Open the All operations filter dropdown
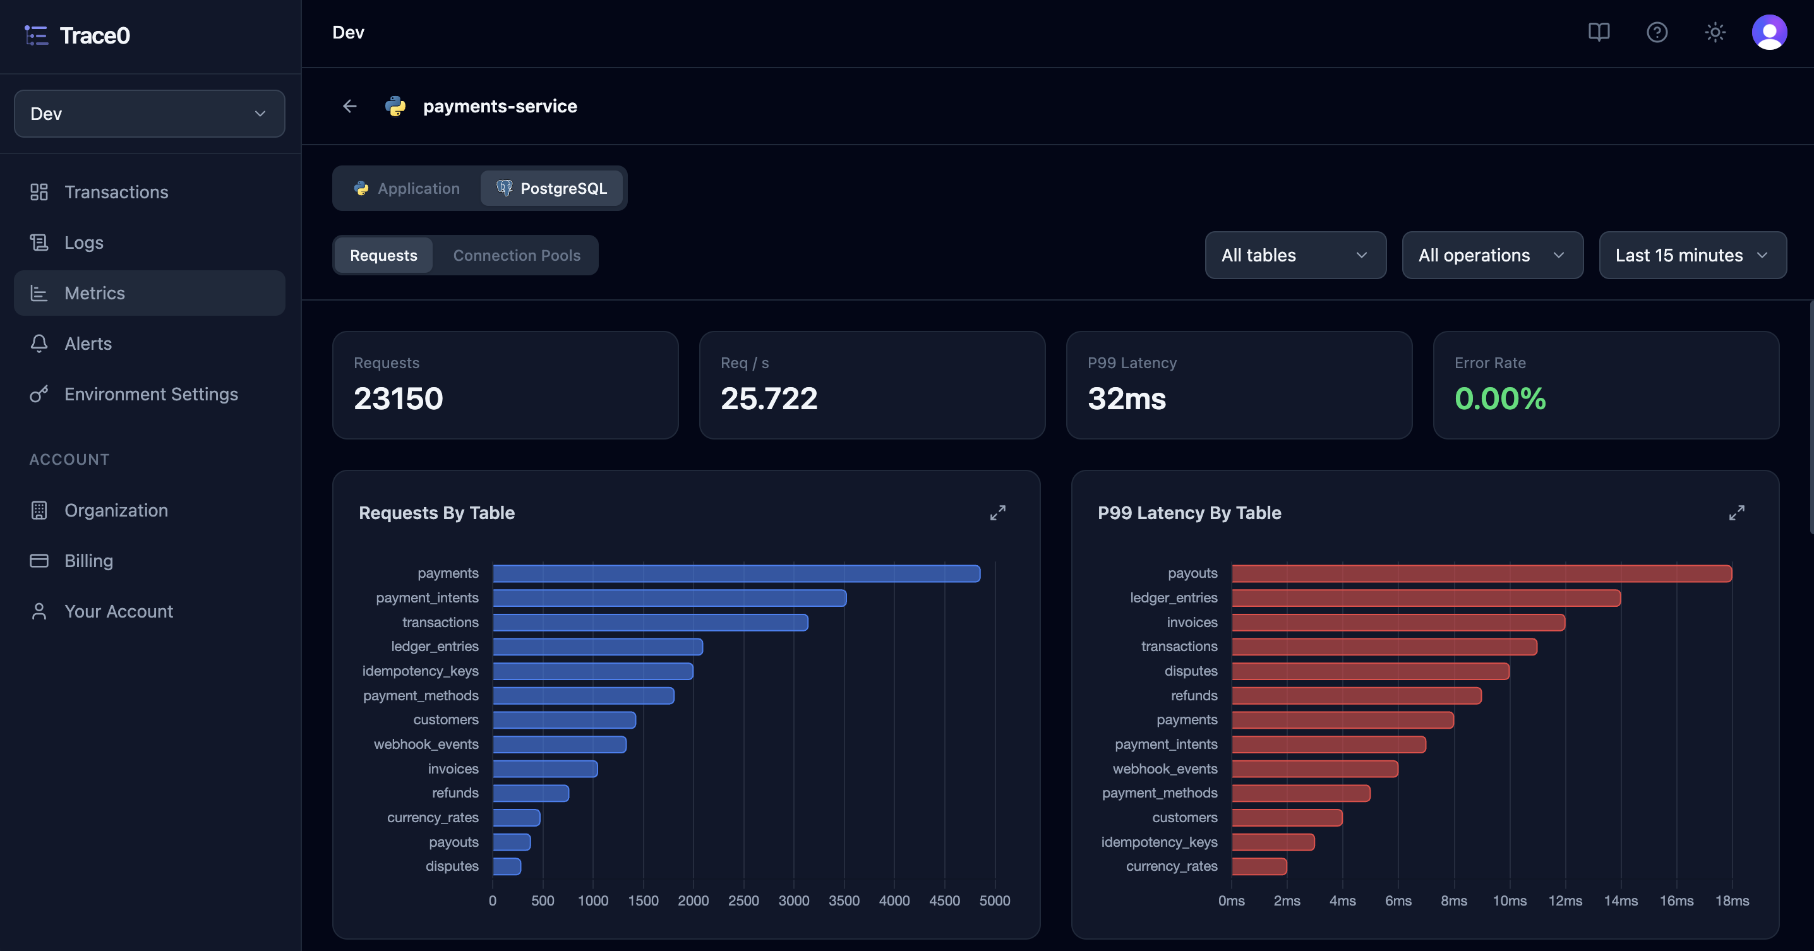This screenshot has width=1814, height=951. coord(1492,256)
